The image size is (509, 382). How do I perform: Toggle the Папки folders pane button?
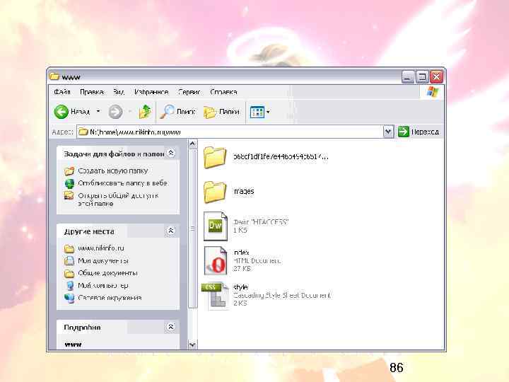(x=222, y=112)
